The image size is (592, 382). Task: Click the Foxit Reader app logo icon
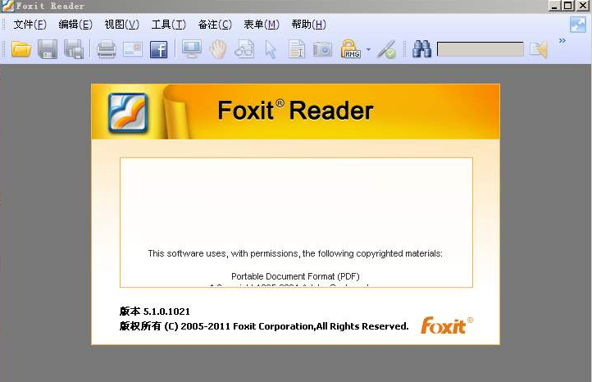pos(128,112)
